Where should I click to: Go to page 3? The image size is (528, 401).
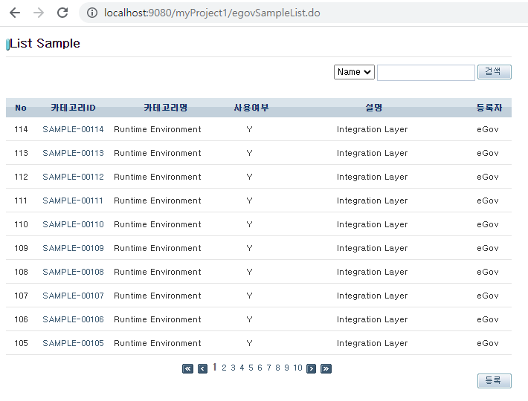[233, 368]
